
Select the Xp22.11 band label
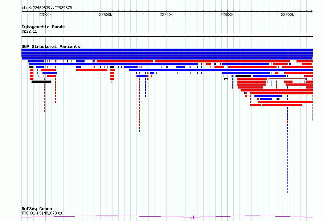29,31
